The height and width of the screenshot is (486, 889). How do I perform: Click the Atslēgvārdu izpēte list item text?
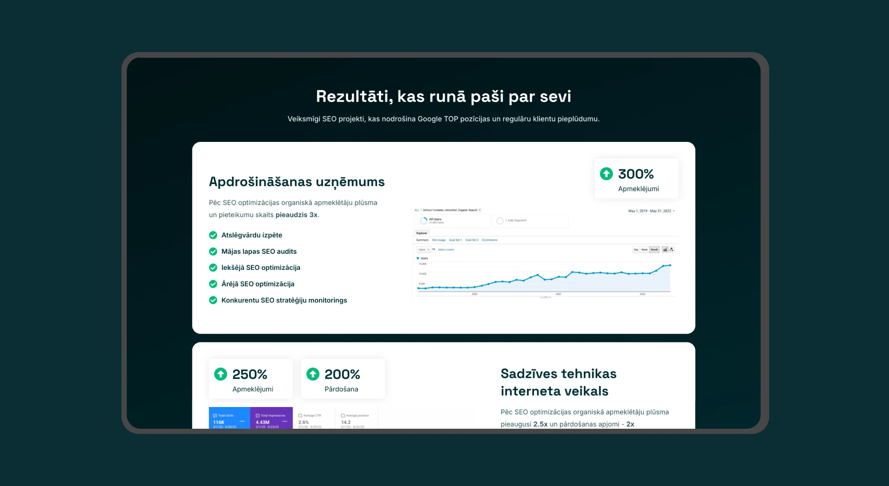tap(252, 235)
